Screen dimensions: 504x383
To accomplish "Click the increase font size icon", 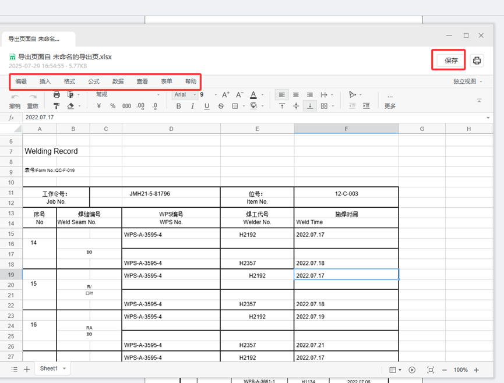I will pos(225,94).
